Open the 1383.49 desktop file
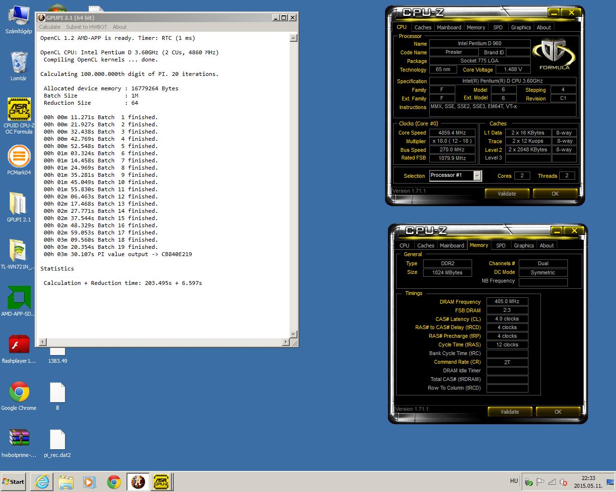 [x=57, y=356]
